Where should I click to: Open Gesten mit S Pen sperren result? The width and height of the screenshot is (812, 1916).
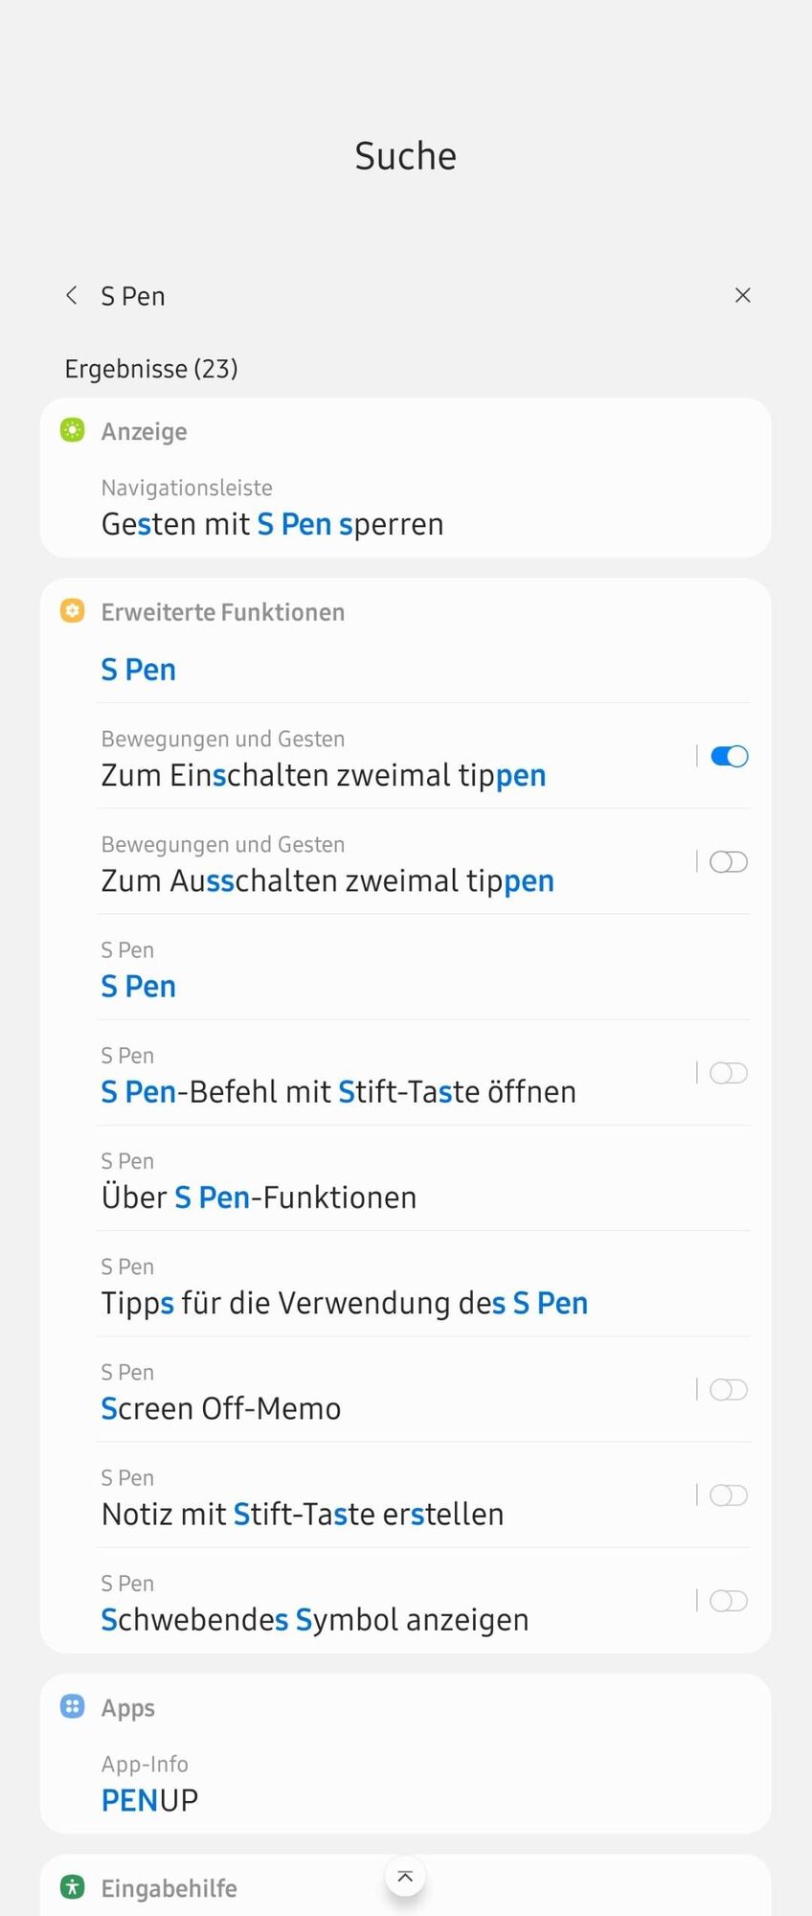point(273,524)
